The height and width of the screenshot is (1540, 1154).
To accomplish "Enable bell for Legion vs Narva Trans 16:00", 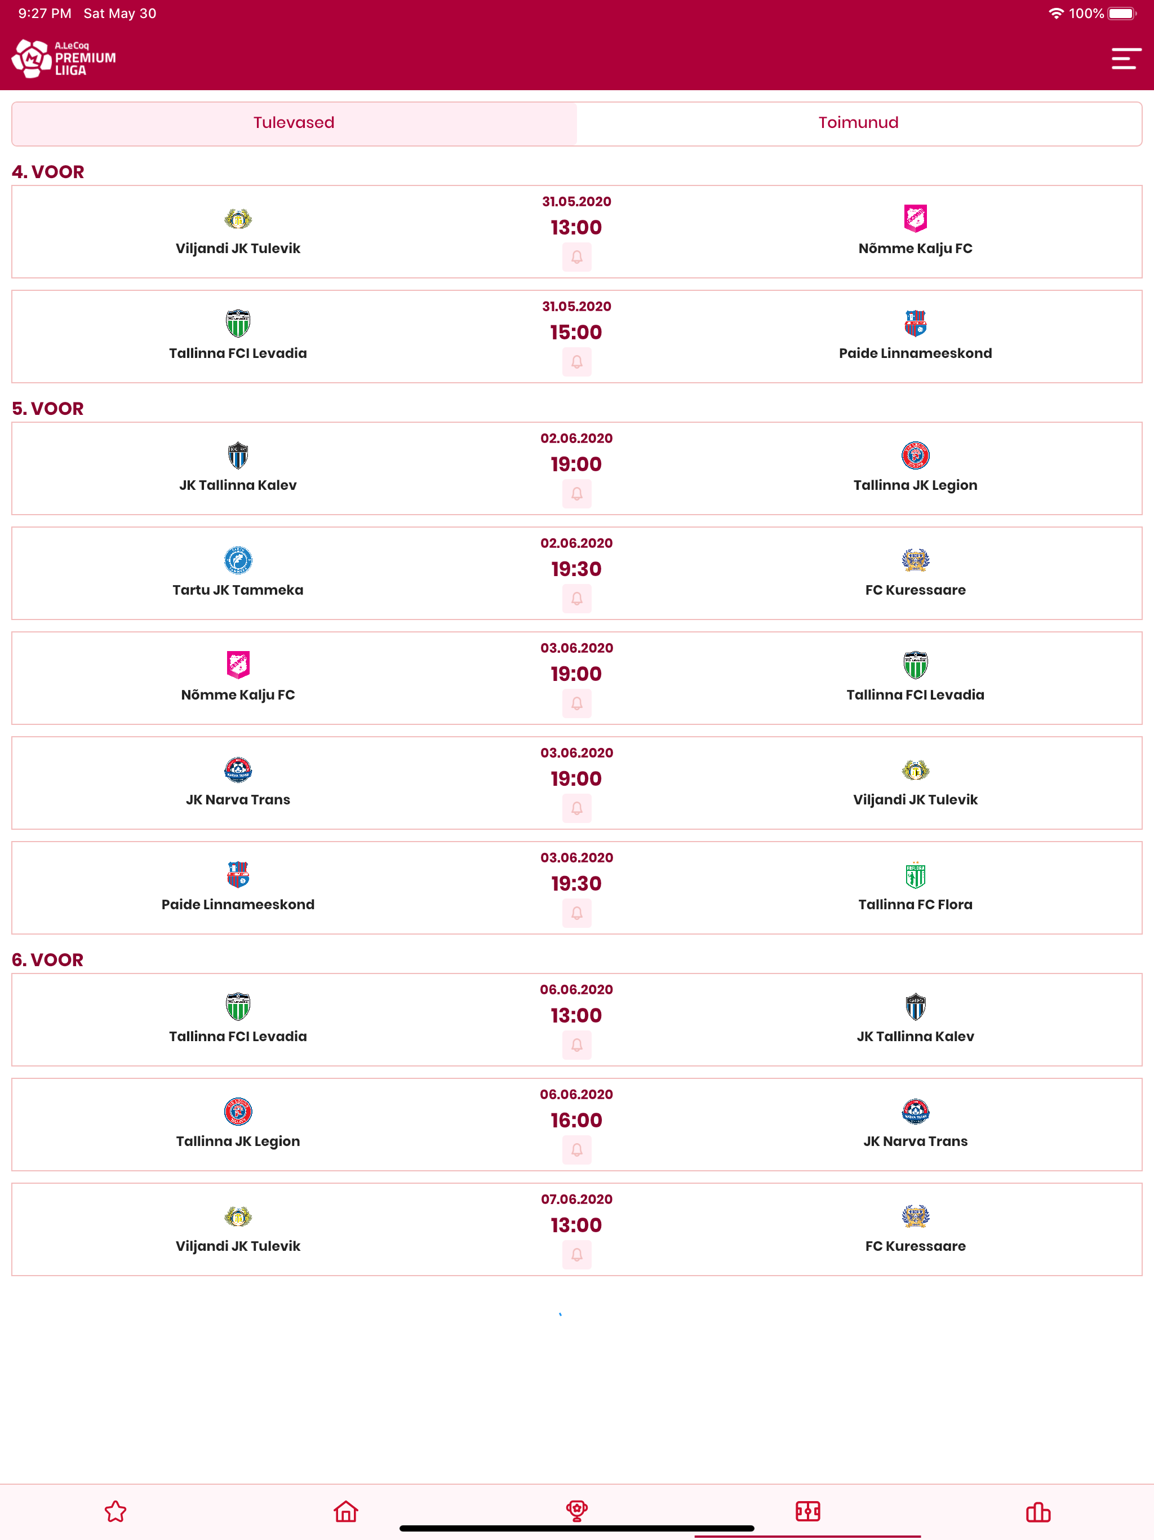I will (577, 1150).
